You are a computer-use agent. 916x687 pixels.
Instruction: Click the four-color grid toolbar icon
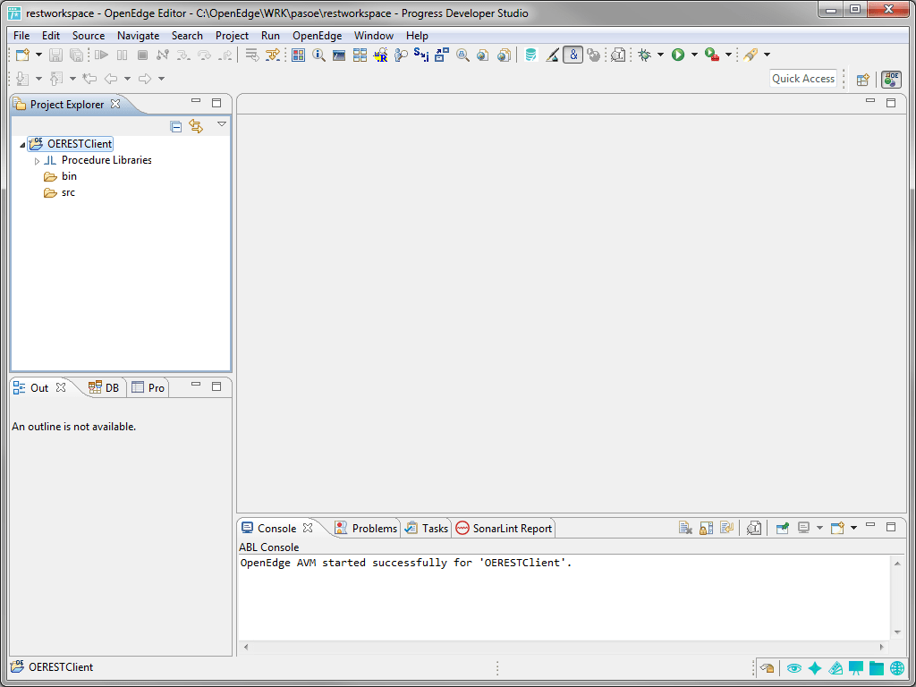[x=299, y=55]
